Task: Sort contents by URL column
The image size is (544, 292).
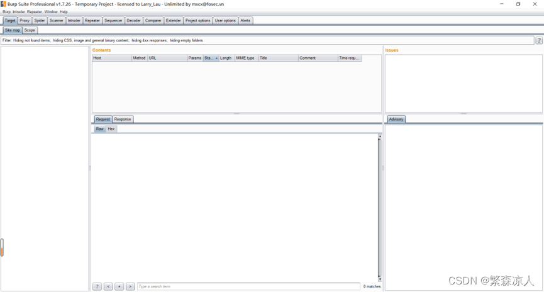Action: click(x=167, y=58)
